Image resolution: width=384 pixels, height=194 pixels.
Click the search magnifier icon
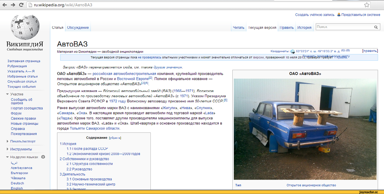[x=376, y=27]
